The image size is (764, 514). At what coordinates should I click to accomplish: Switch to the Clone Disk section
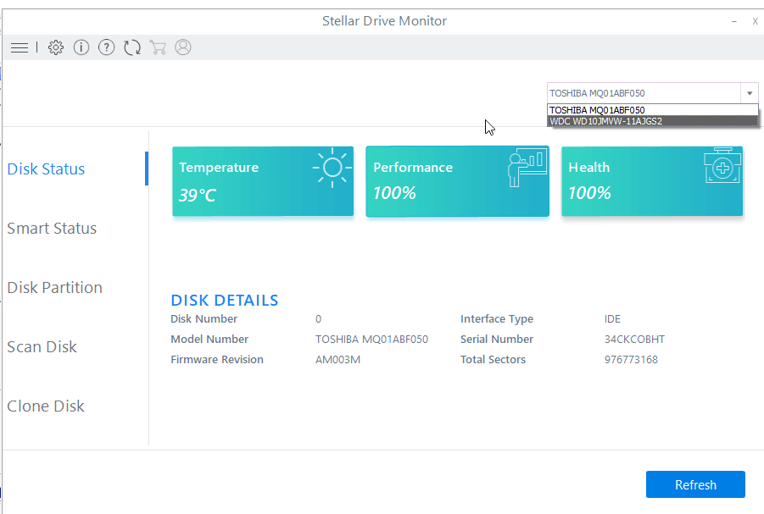(46, 406)
